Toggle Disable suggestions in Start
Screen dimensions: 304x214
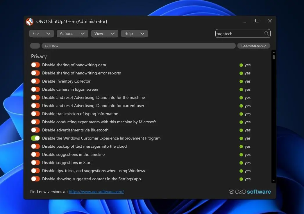[x=35, y=163]
